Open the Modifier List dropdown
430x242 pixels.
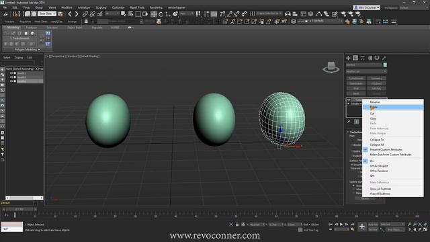coord(366,71)
